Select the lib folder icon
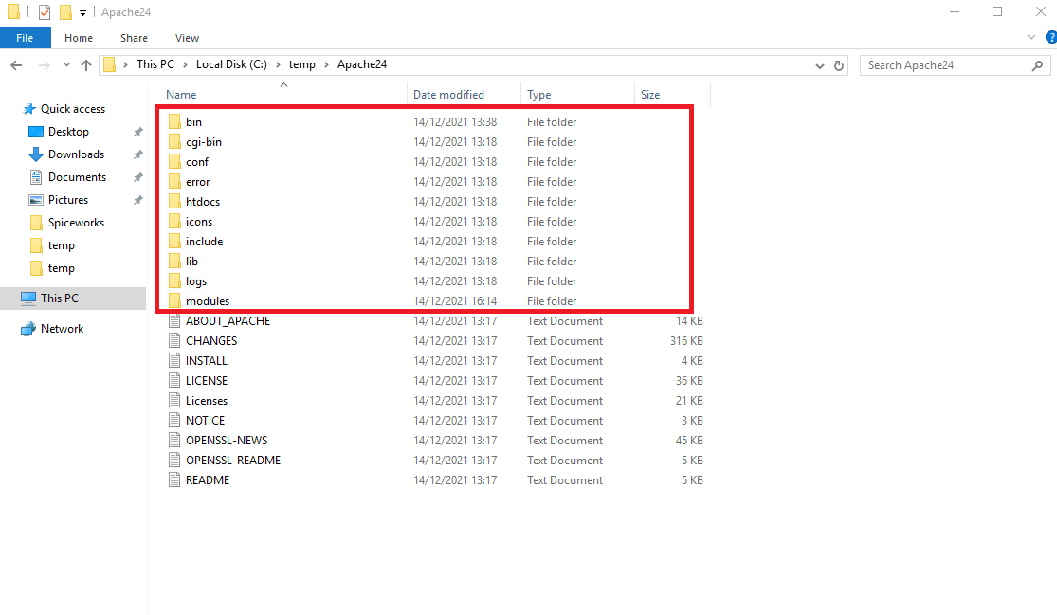The image size is (1057, 615). [174, 262]
